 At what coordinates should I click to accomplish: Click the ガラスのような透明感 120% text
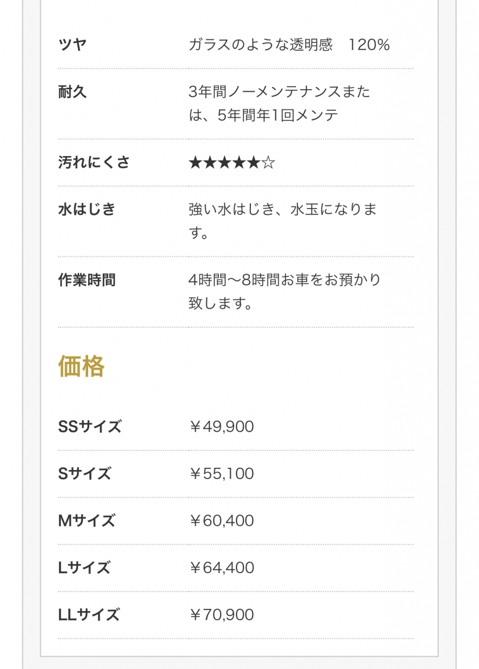pyautogui.click(x=289, y=45)
